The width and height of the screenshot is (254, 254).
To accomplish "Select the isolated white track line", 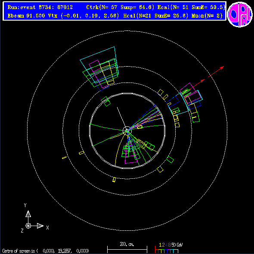I will coord(121,117).
